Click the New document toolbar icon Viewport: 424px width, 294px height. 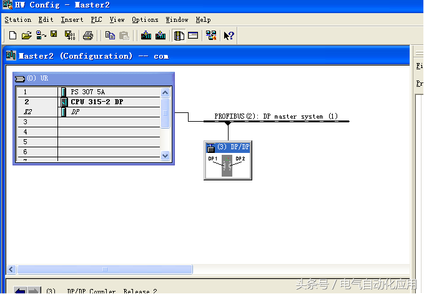coord(12,36)
